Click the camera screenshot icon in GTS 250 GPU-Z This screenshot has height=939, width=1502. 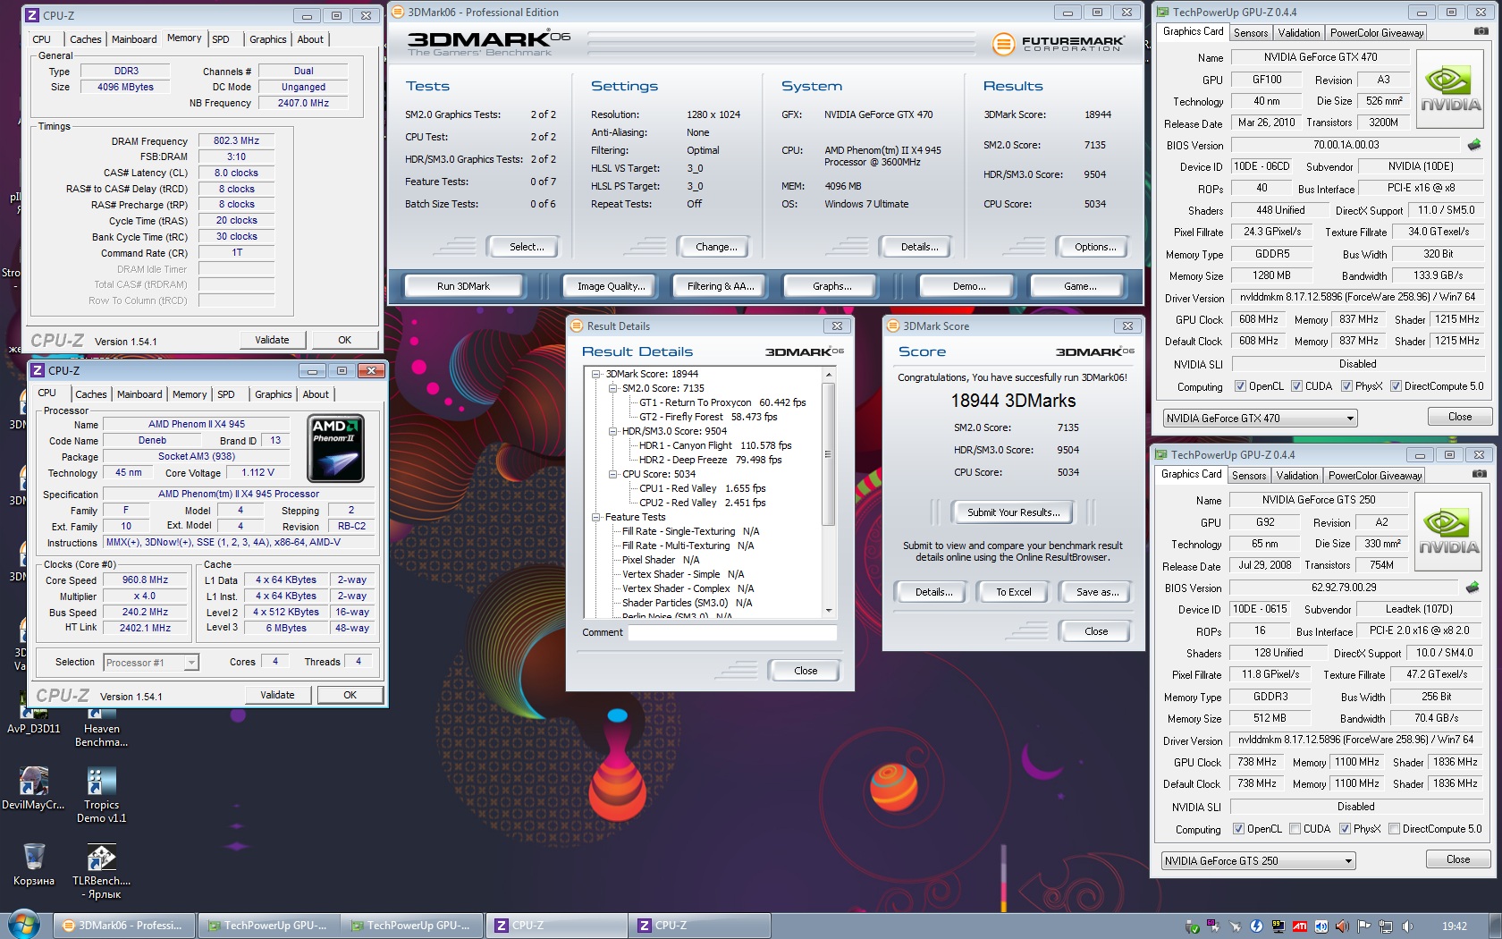tap(1480, 474)
